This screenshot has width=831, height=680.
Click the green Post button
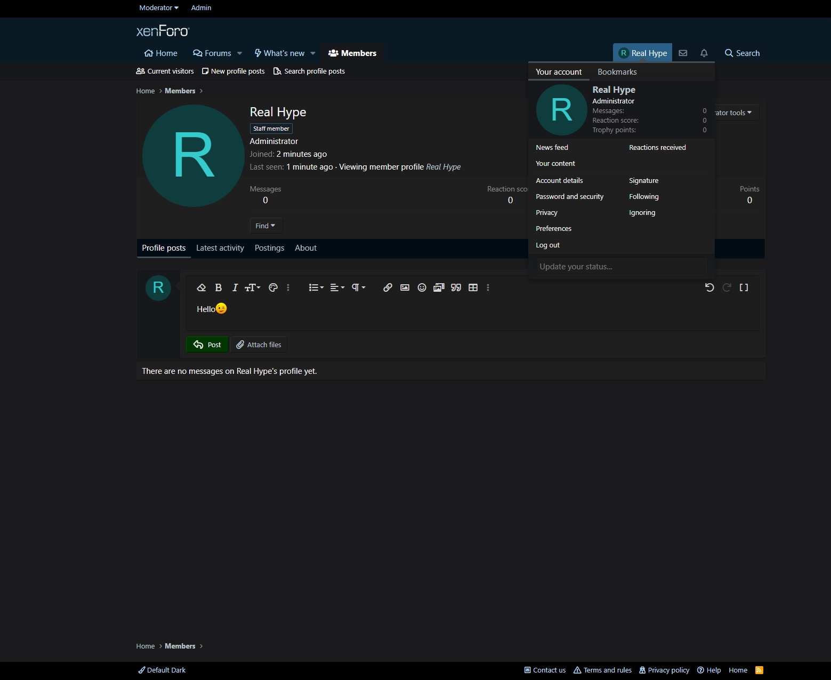[x=207, y=345]
